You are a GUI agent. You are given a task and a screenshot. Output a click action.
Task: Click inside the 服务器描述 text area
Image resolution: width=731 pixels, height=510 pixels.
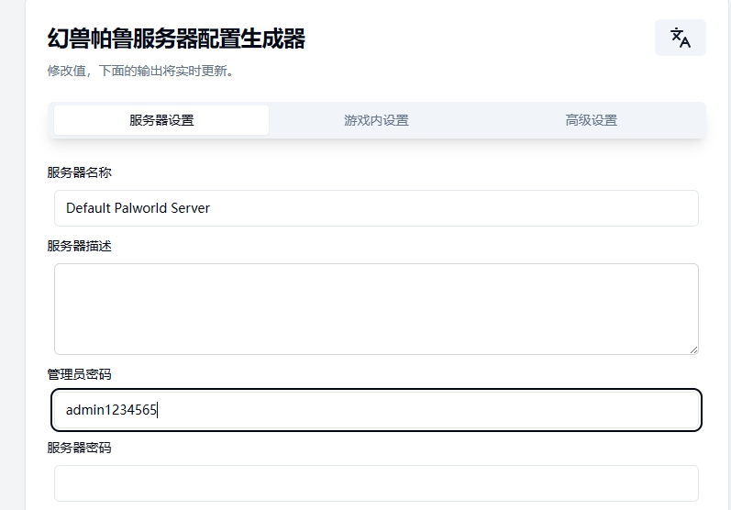pos(376,309)
